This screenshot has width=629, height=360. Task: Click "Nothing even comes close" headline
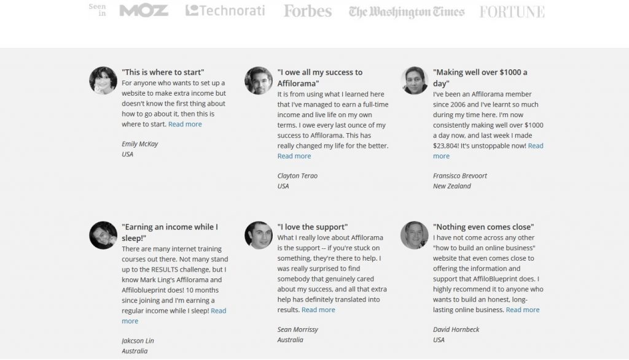(x=483, y=227)
